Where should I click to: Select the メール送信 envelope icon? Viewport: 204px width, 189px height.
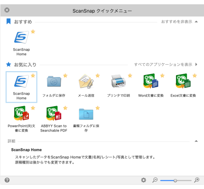86,81
